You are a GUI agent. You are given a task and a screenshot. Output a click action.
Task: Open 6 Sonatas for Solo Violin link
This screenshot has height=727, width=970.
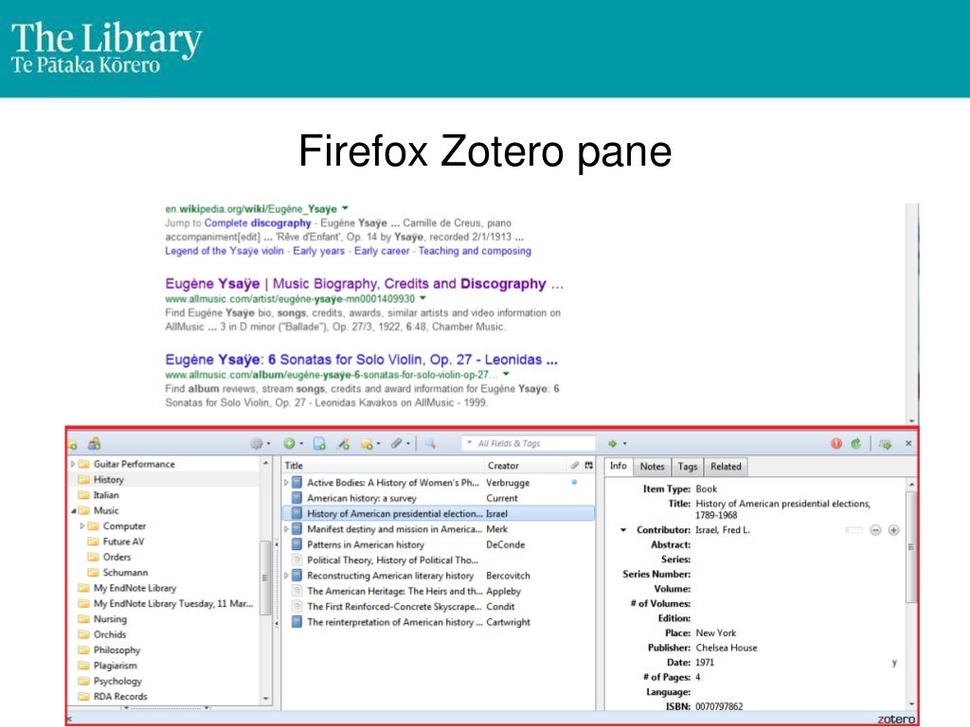[361, 360]
